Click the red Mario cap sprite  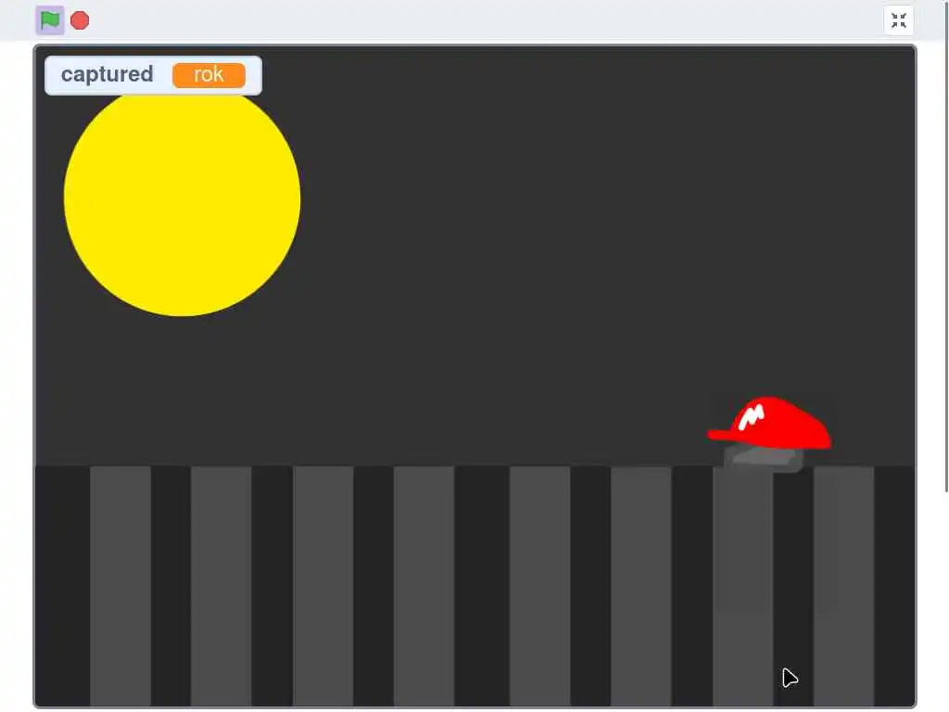point(769,423)
